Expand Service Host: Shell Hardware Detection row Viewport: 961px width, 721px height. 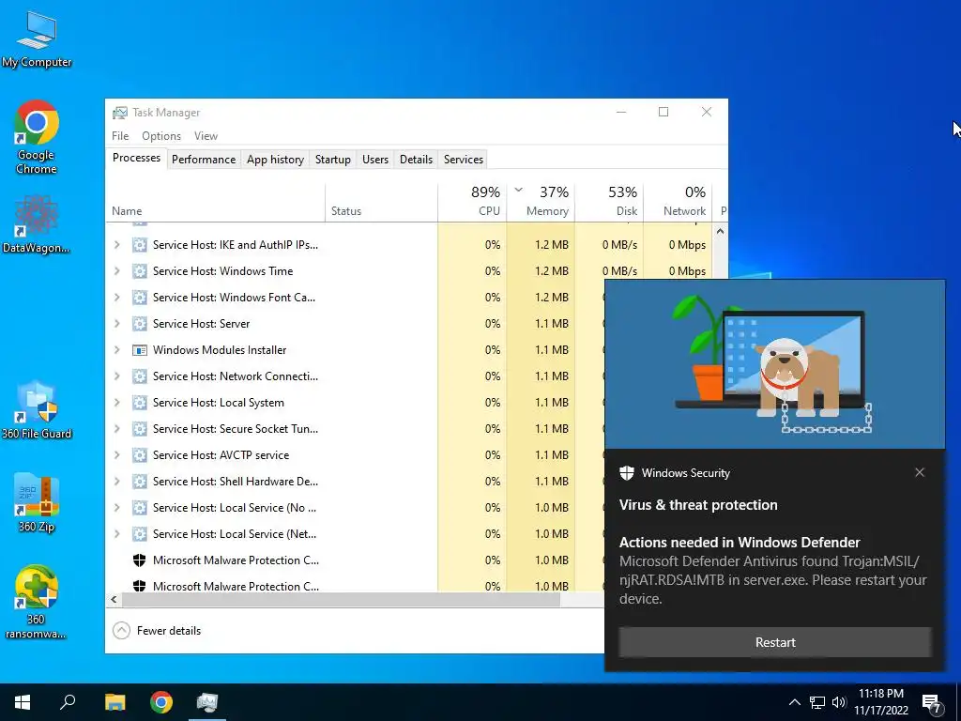click(x=116, y=482)
